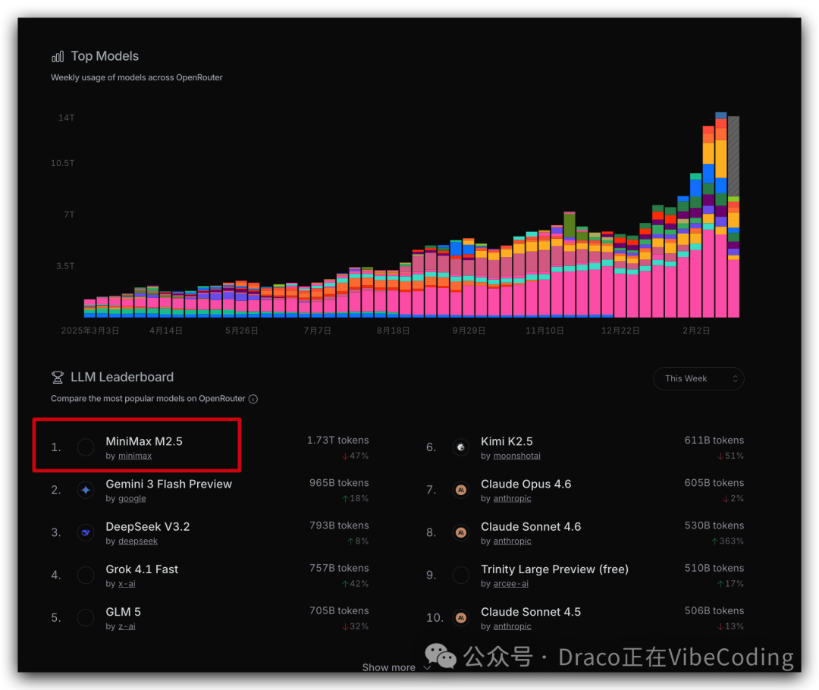The height and width of the screenshot is (690, 819).
Task: Follow the z-ai provider link
Action: point(127,626)
